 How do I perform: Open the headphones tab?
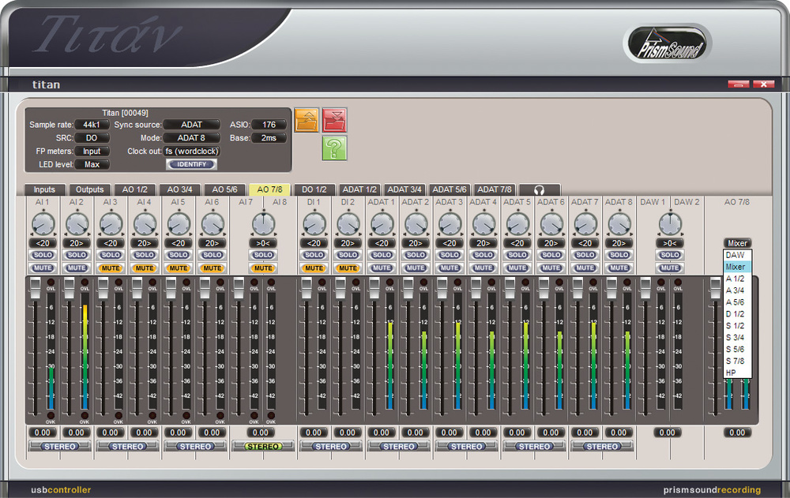[539, 190]
